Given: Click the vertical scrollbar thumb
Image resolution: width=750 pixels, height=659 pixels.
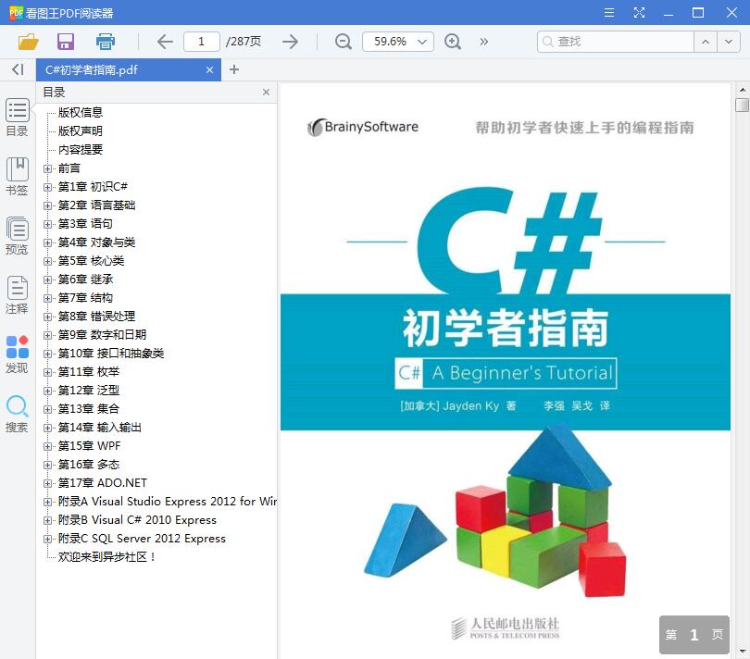Looking at the screenshot, I should pyautogui.click(x=742, y=105).
